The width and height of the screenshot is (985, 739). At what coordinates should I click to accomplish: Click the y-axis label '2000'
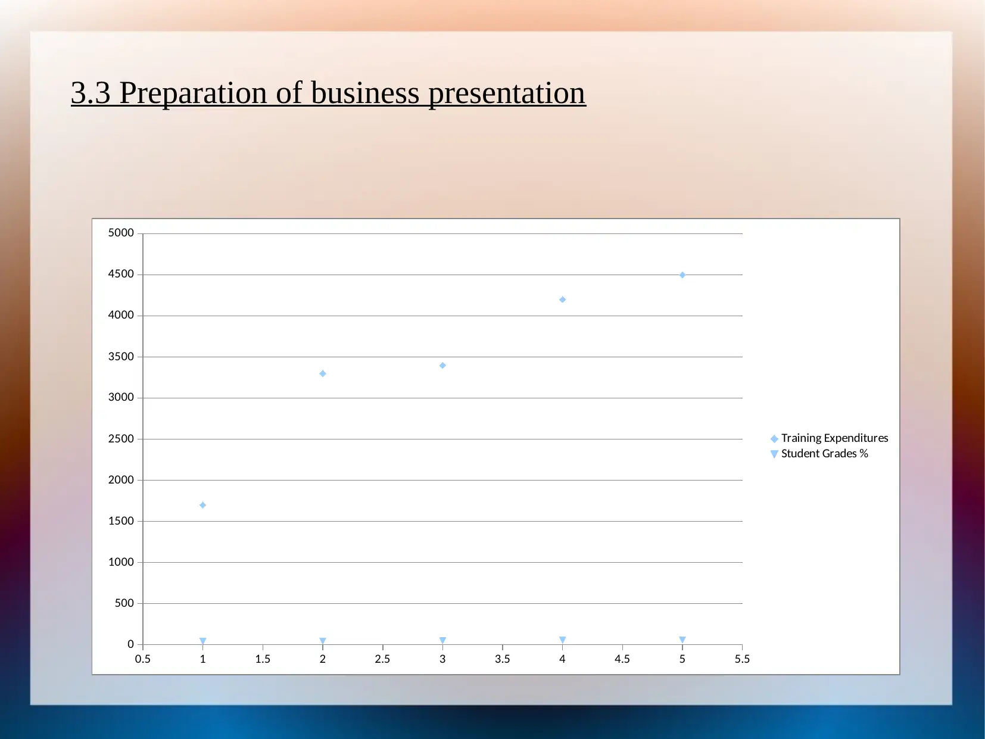click(x=121, y=480)
